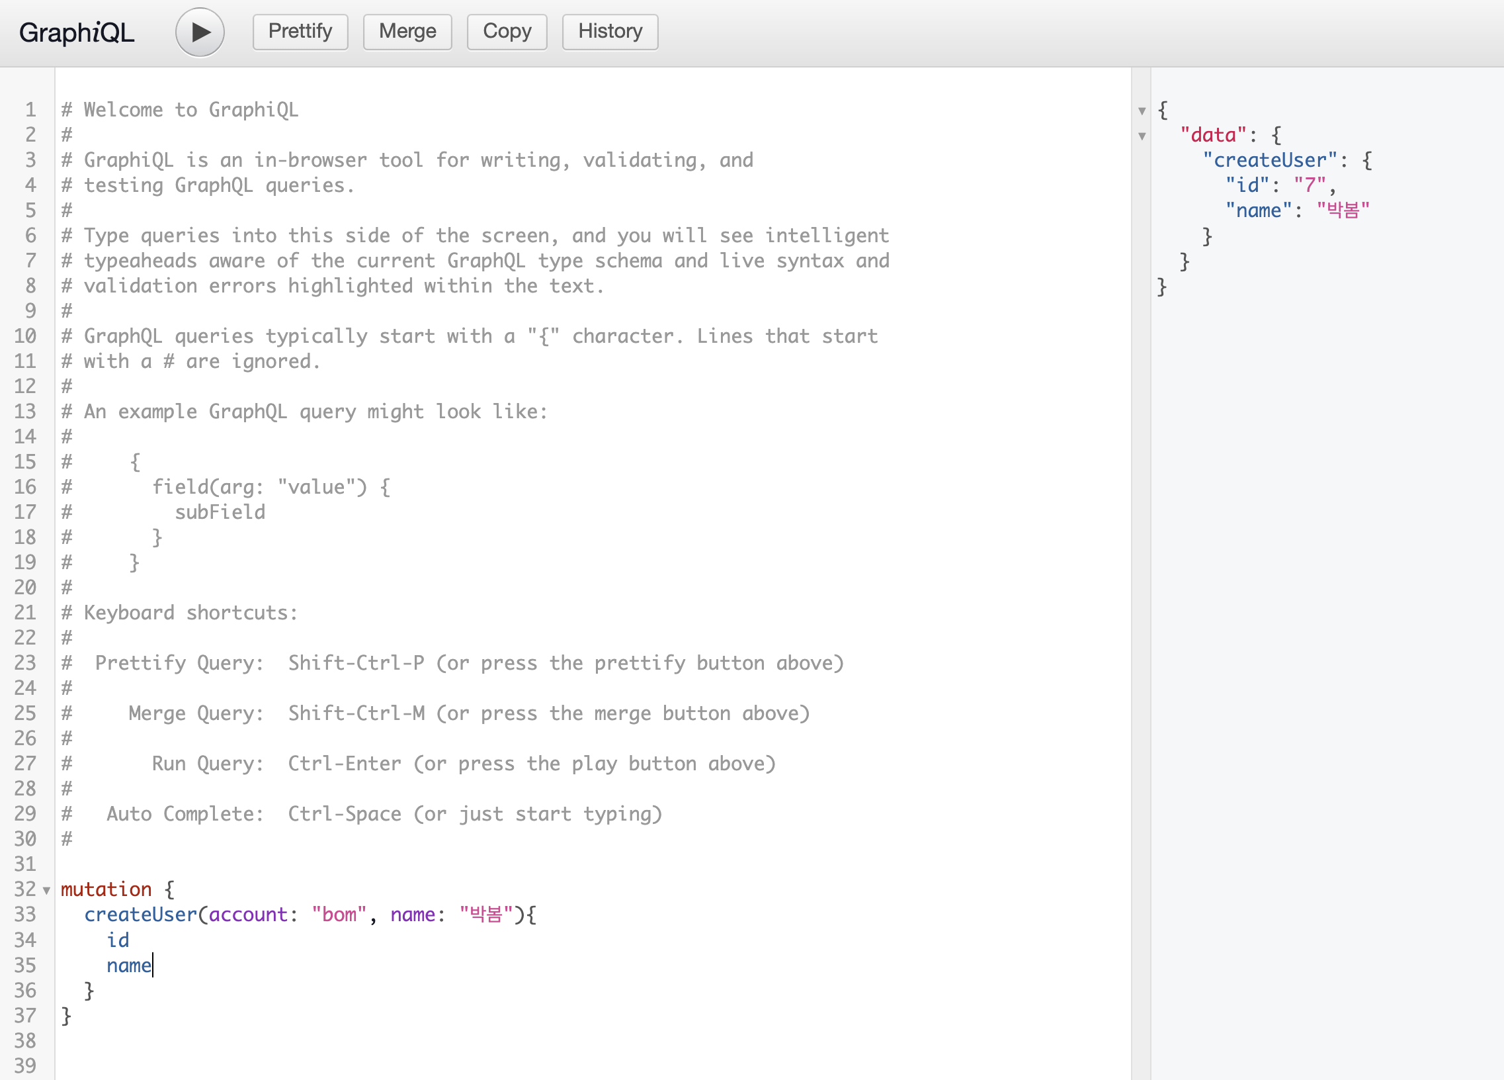Viewport: 1504px width, 1080px height.
Task: Click the name argument in createUser call
Action: point(413,914)
